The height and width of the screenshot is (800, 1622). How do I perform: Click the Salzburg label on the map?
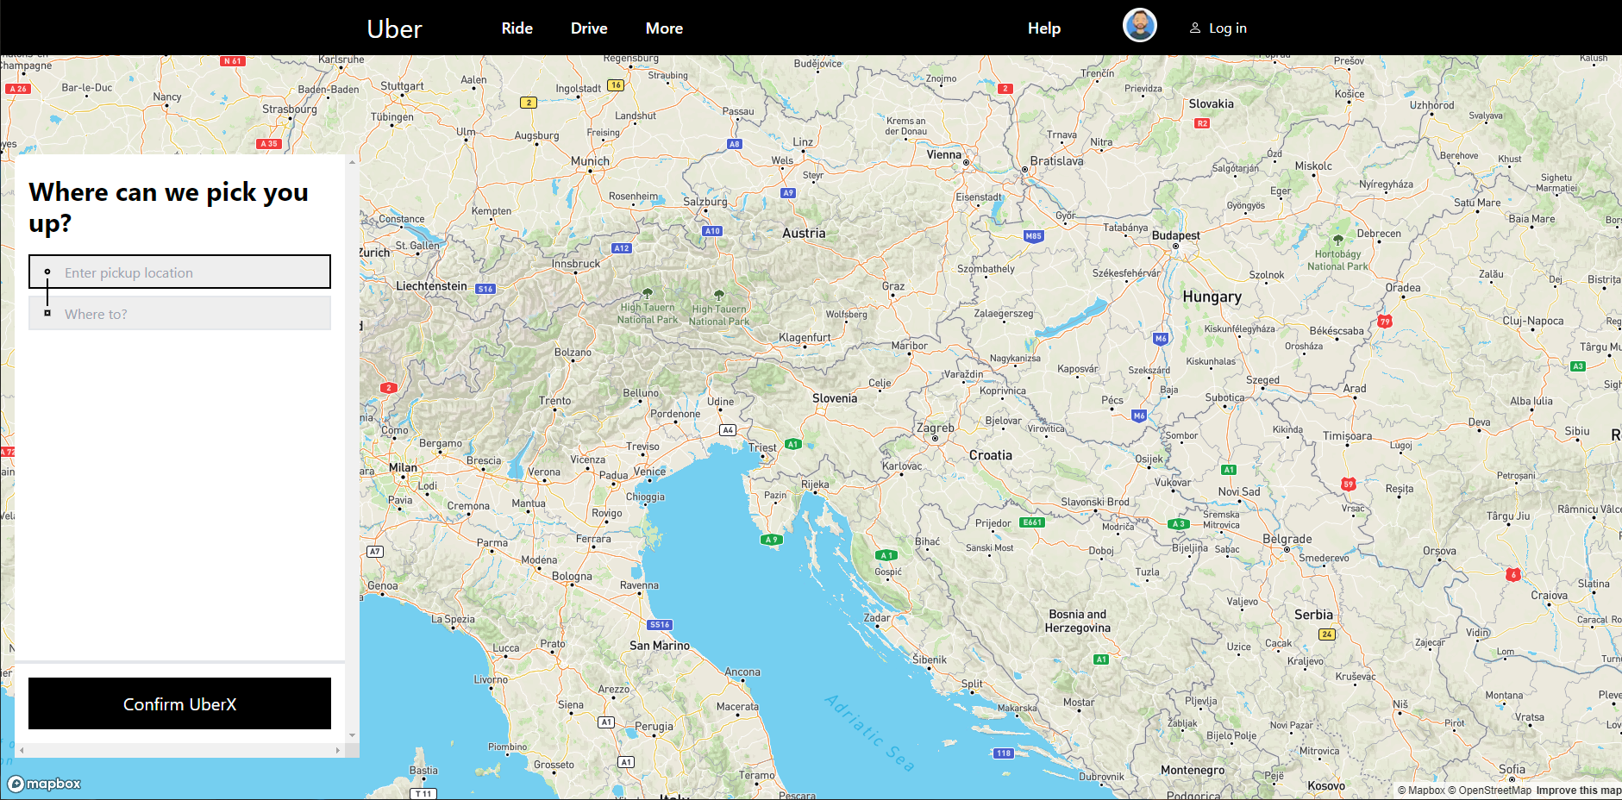tap(705, 202)
